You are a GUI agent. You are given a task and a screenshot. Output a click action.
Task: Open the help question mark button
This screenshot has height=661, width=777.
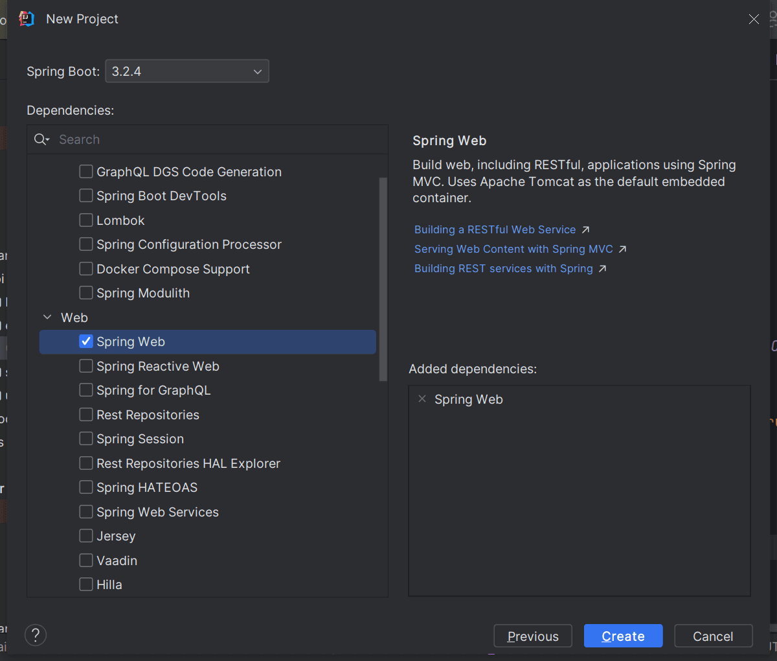coord(36,635)
